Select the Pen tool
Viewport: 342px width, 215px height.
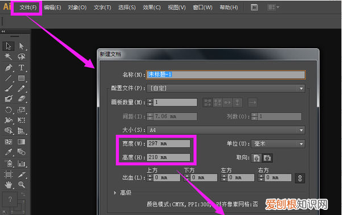coord(9,68)
